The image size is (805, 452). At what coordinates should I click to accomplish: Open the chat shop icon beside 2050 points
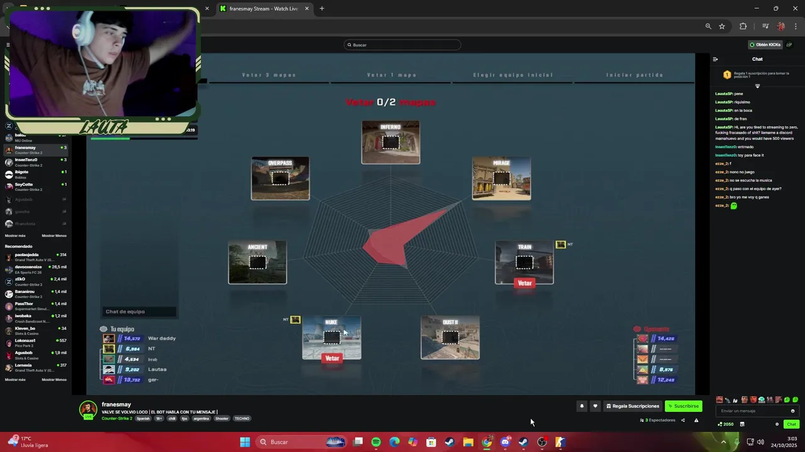click(x=742, y=424)
